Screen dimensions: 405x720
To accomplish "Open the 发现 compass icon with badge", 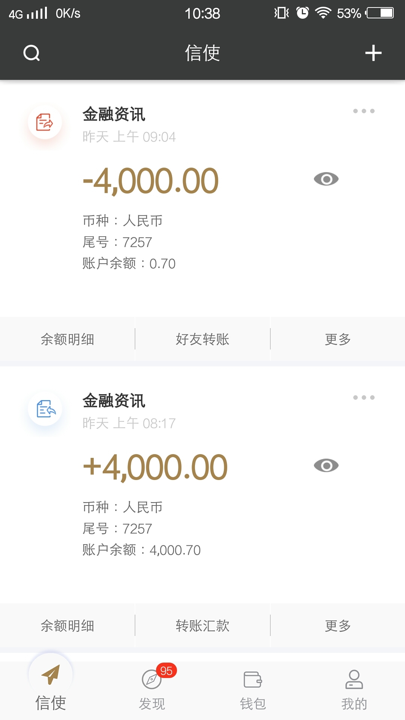I will (152, 679).
